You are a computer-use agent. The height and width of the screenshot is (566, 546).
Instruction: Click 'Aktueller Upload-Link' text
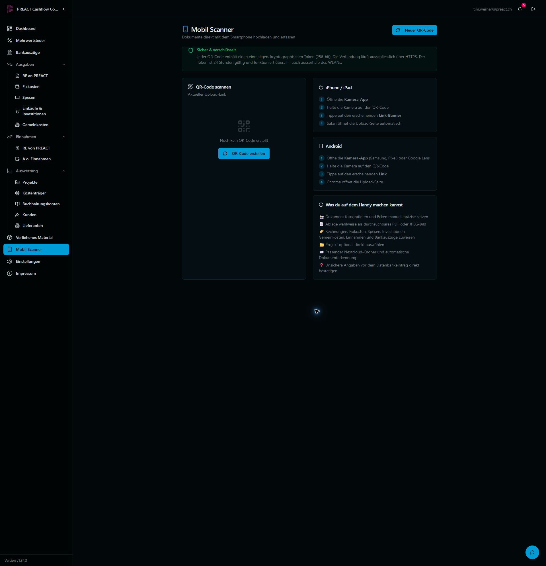(207, 95)
